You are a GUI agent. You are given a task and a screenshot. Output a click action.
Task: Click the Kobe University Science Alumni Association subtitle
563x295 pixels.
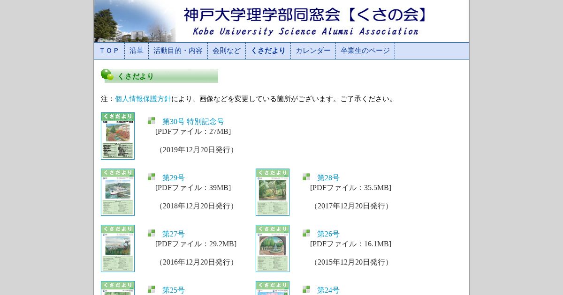pos(305,31)
